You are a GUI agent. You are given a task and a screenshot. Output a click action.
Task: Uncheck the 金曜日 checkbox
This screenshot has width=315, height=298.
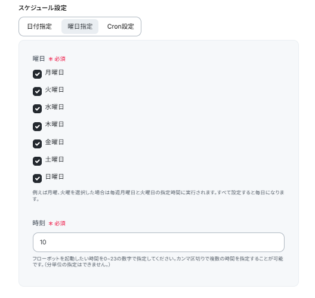click(x=37, y=144)
